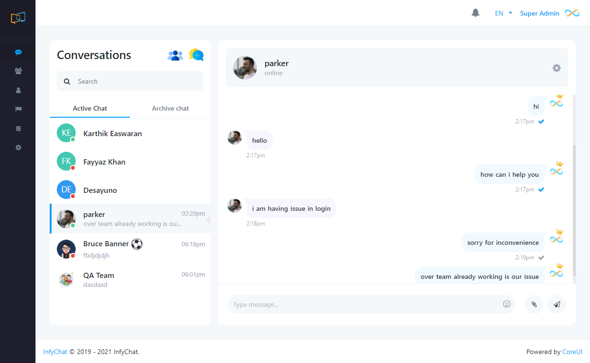
Task: Send the message using the paper-plane icon
Action: tap(557, 304)
